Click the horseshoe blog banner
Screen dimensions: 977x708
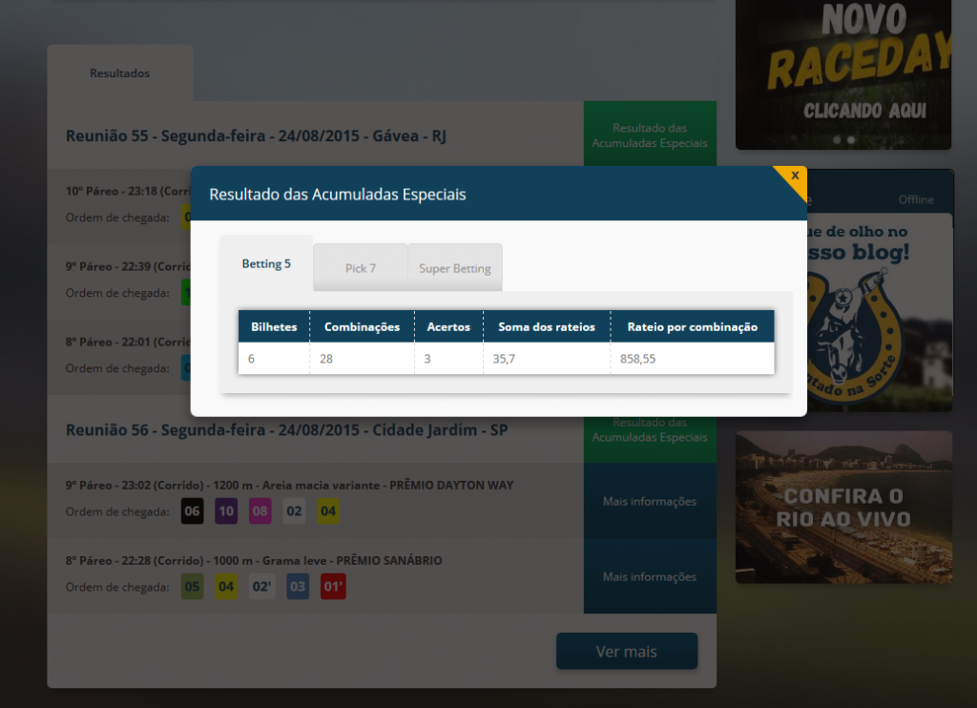880,312
